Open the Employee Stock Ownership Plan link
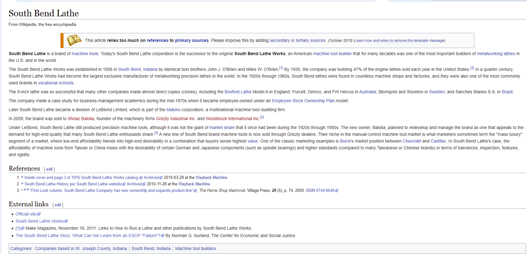527x254 pixels. point(303,101)
